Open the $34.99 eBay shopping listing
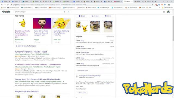This screenshot has width=174, height=98. (95, 65)
